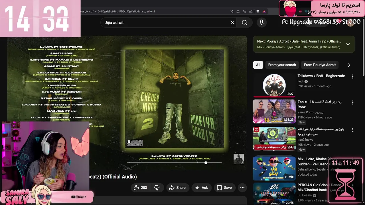Viewport: 365px width, 205px height.
Task: Click the video progress slider knob
Action: 206,163
